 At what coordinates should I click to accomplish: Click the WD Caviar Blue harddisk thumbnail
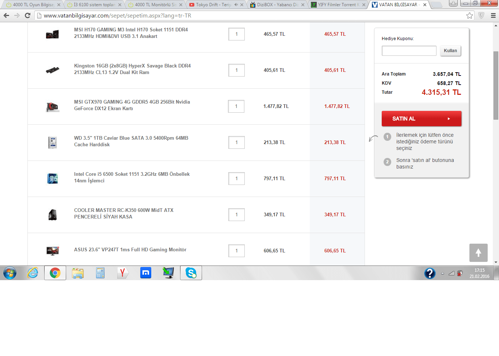(x=53, y=142)
